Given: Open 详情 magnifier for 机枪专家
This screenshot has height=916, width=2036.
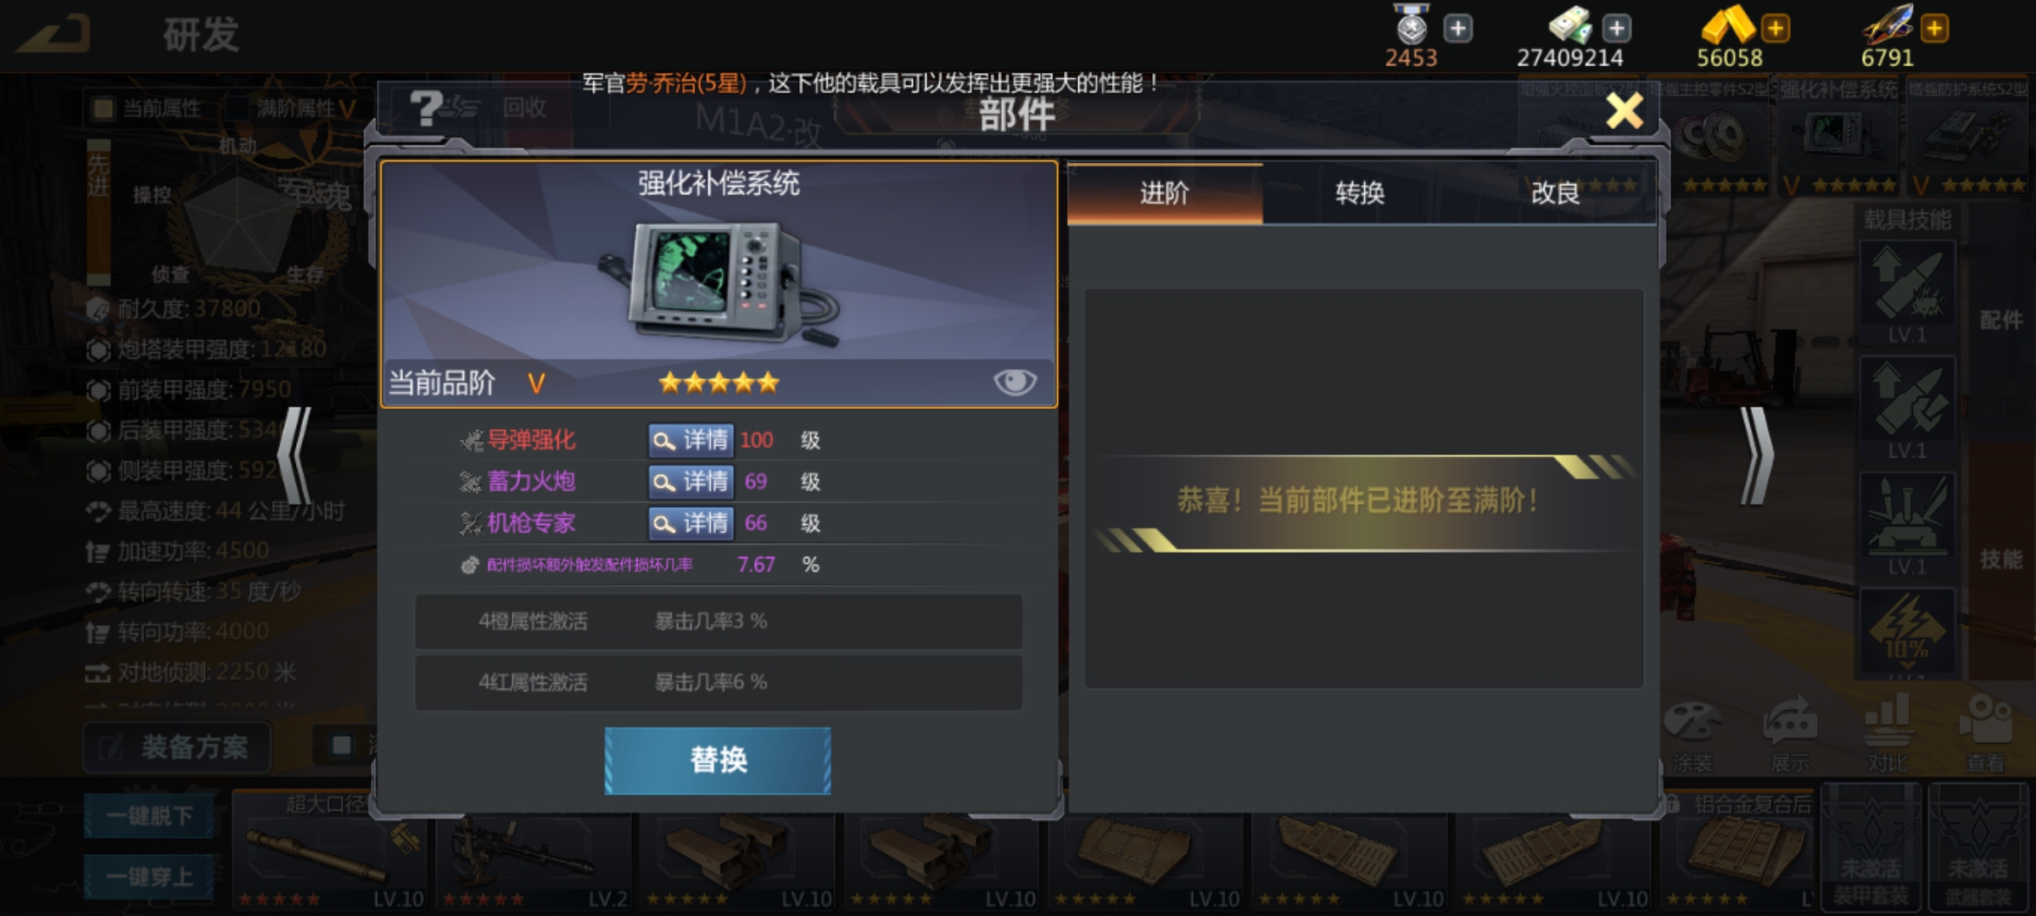Looking at the screenshot, I should [690, 523].
